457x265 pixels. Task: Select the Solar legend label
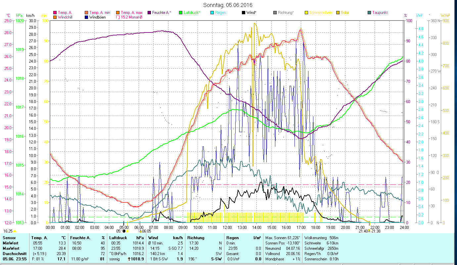[x=345, y=13]
